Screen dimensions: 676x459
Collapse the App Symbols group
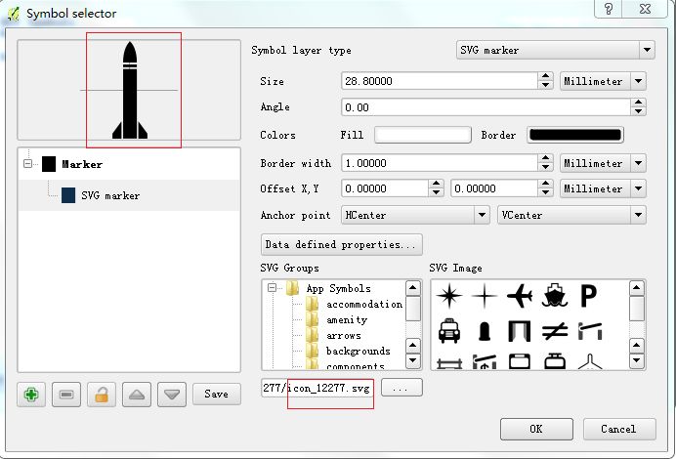coord(272,287)
